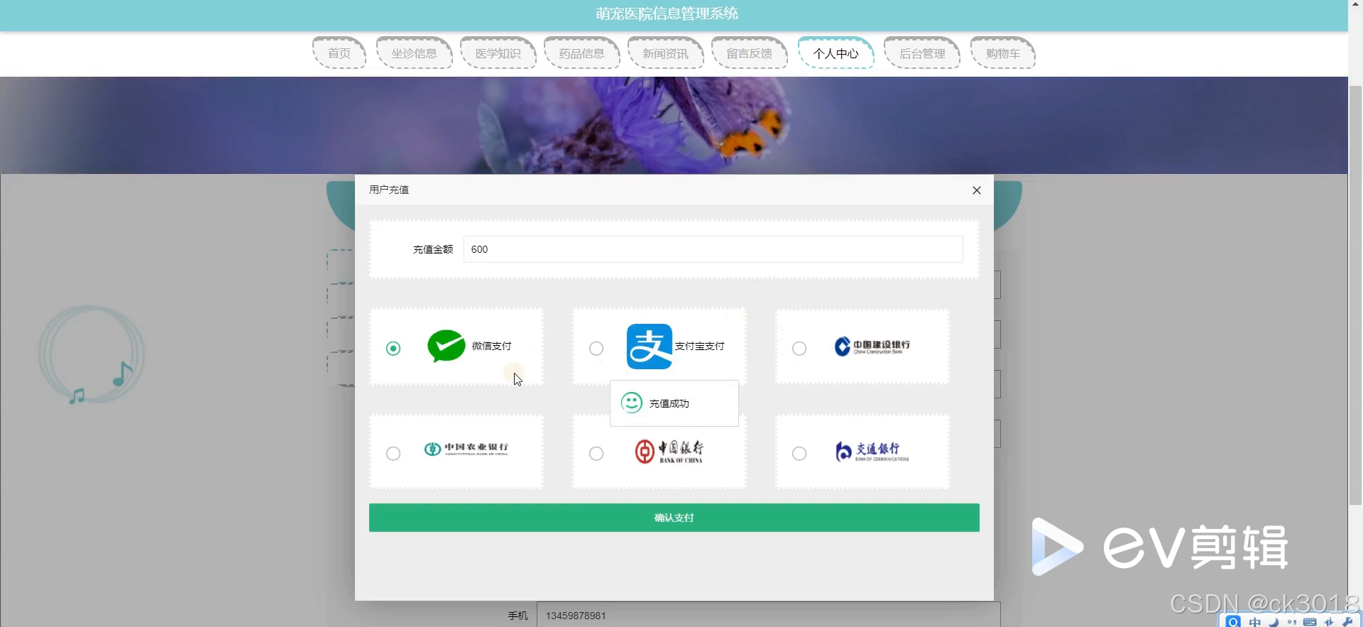Open soft keyboard from IME bar
Screen dimensions: 1363x627
[1310, 622]
